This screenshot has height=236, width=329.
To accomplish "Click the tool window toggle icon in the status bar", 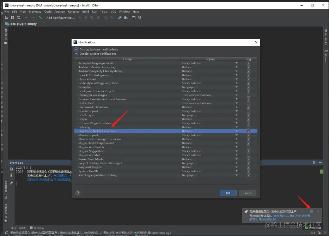I will [x=6, y=233].
